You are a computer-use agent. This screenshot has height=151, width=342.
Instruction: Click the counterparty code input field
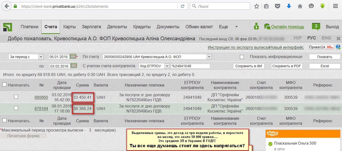pos(190,66)
